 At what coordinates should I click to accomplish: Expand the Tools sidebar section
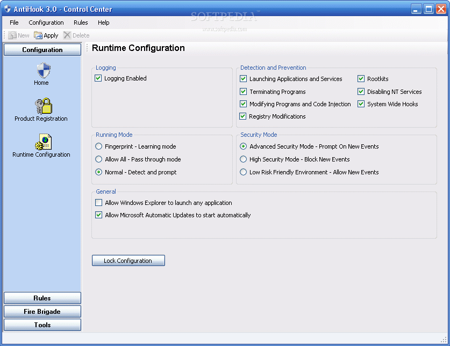42,325
